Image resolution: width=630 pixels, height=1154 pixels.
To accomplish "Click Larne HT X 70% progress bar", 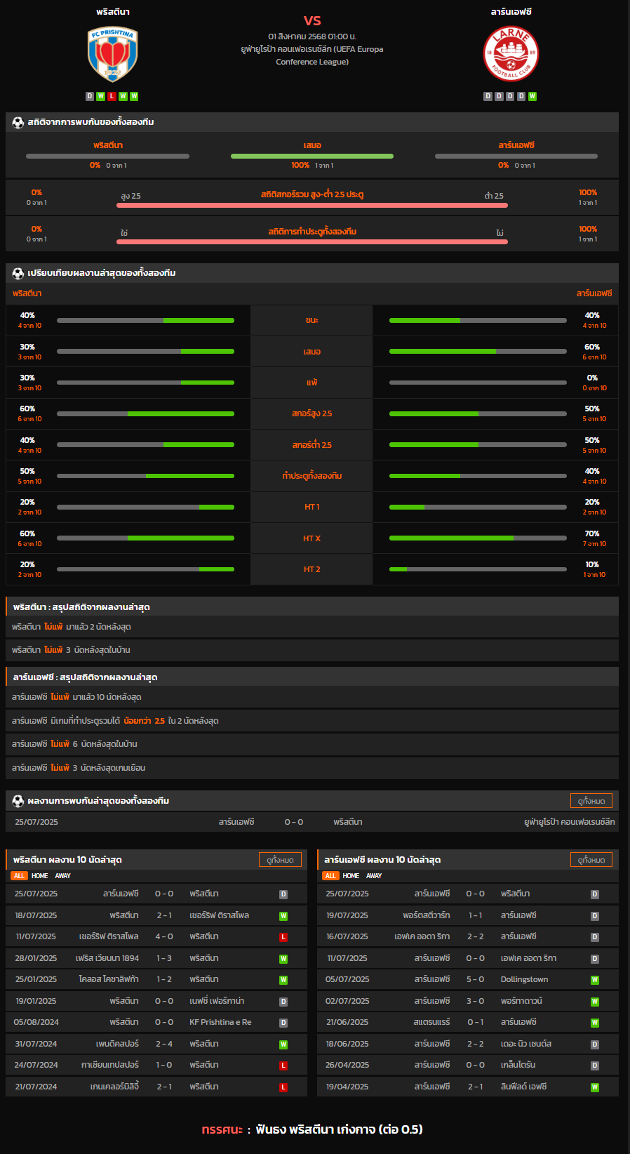I will (478, 538).
